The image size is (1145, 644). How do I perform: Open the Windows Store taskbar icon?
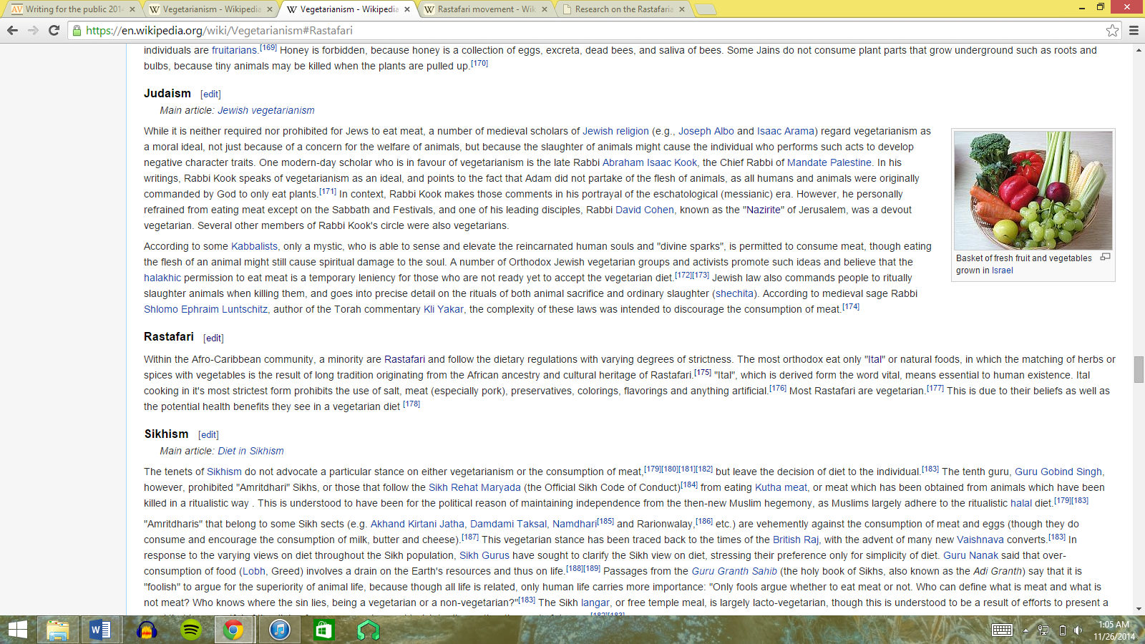(x=323, y=630)
